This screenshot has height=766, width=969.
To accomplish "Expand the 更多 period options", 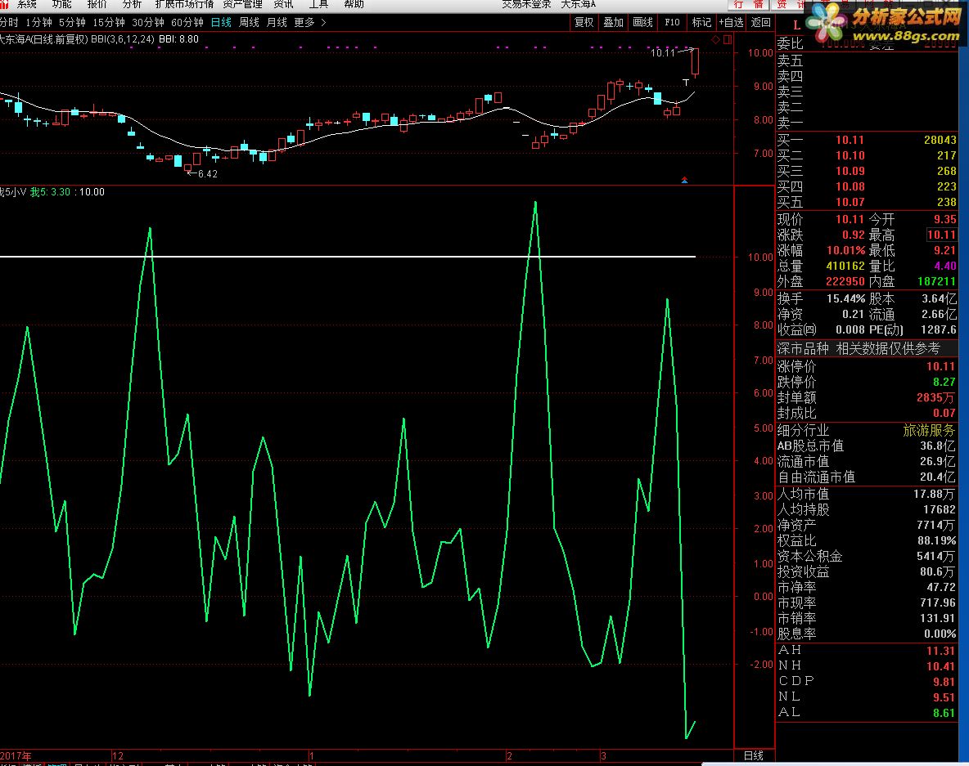I will [x=304, y=22].
